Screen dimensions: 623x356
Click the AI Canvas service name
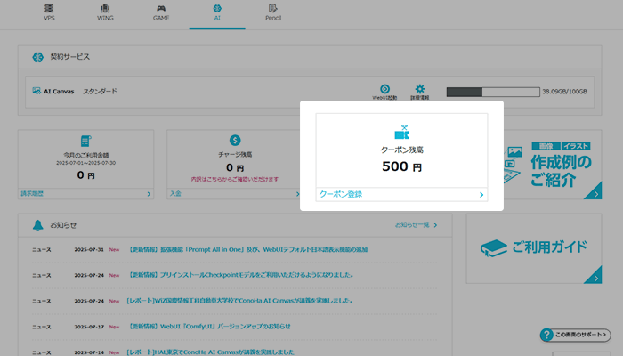tap(59, 91)
